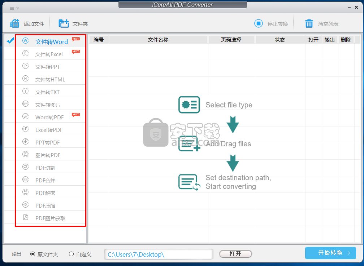
Task: Click the trash can clear list icon
Action: 309,23
